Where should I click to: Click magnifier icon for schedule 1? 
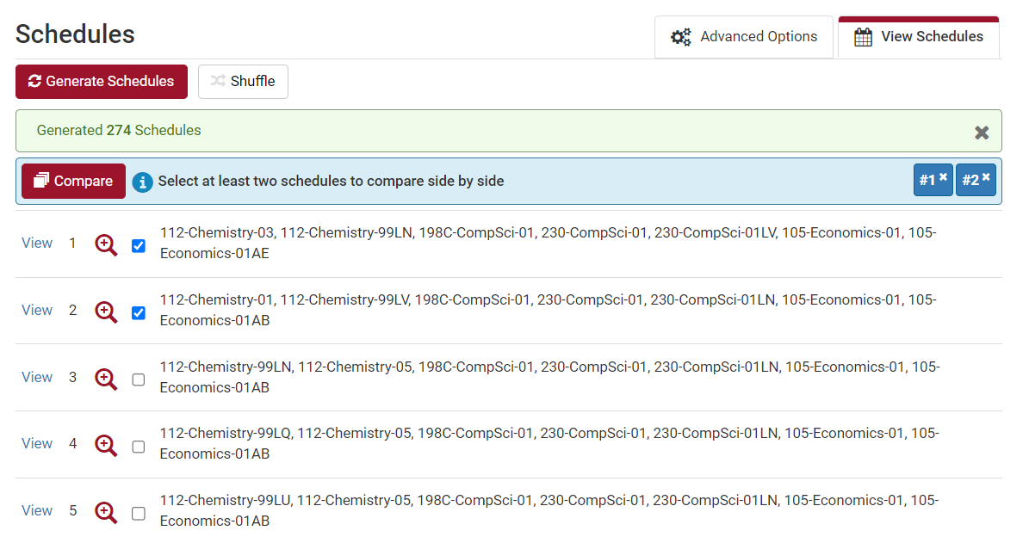click(106, 244)
